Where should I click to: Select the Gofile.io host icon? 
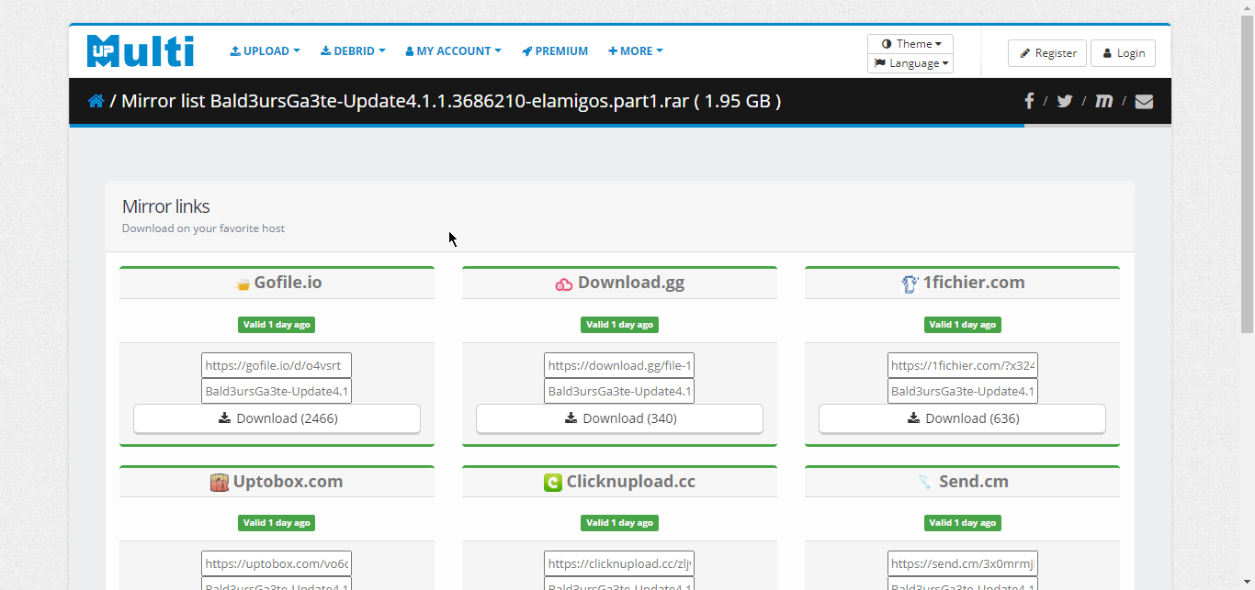242,283
